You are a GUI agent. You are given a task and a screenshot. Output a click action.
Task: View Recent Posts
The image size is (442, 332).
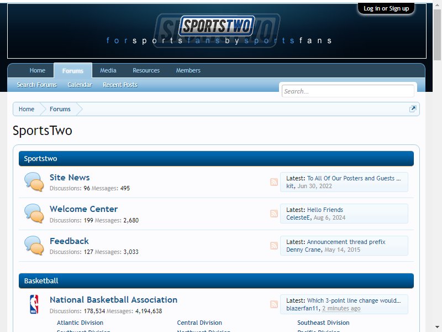(120, 85)
